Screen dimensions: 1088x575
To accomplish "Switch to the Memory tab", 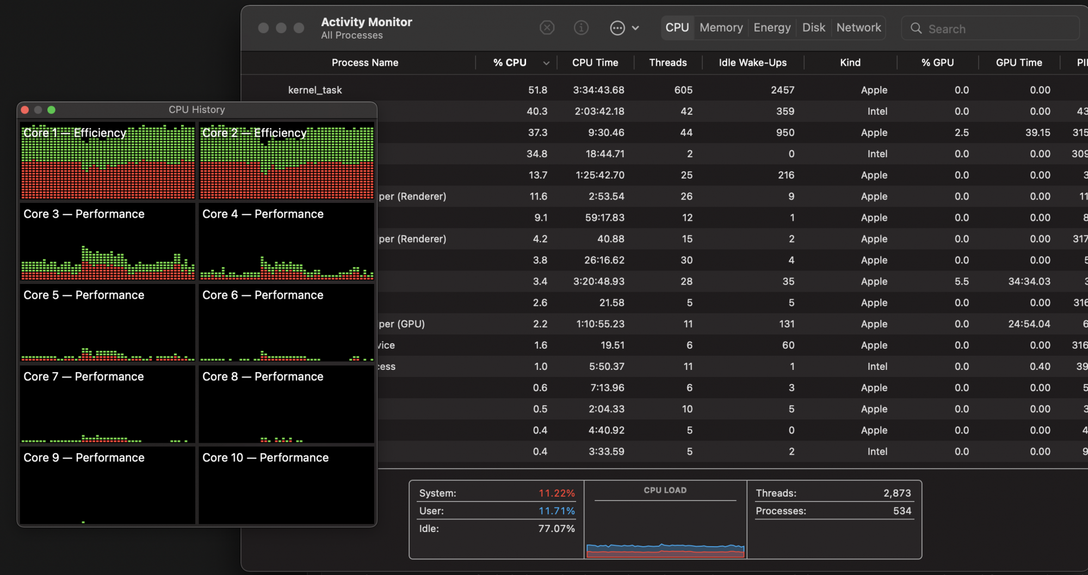I will tap(721, 28).
